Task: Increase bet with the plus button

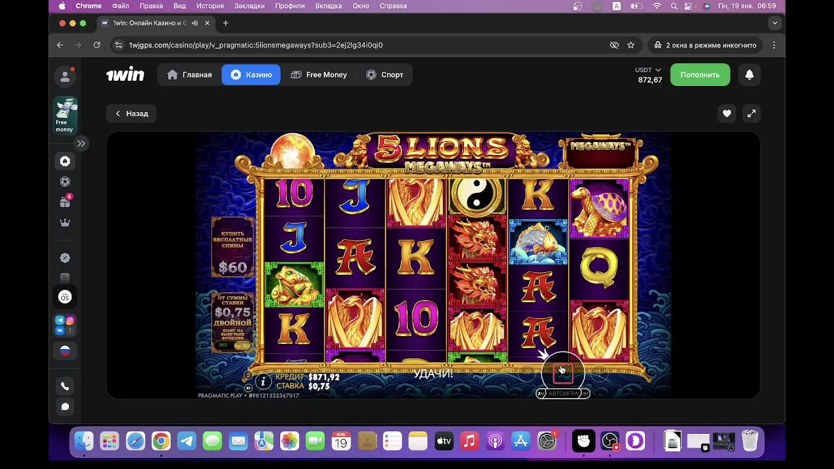Action: click(599, 374)
